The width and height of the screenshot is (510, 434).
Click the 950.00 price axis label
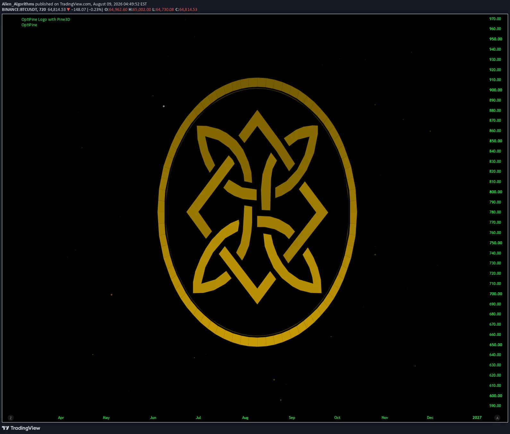[496, 39]
